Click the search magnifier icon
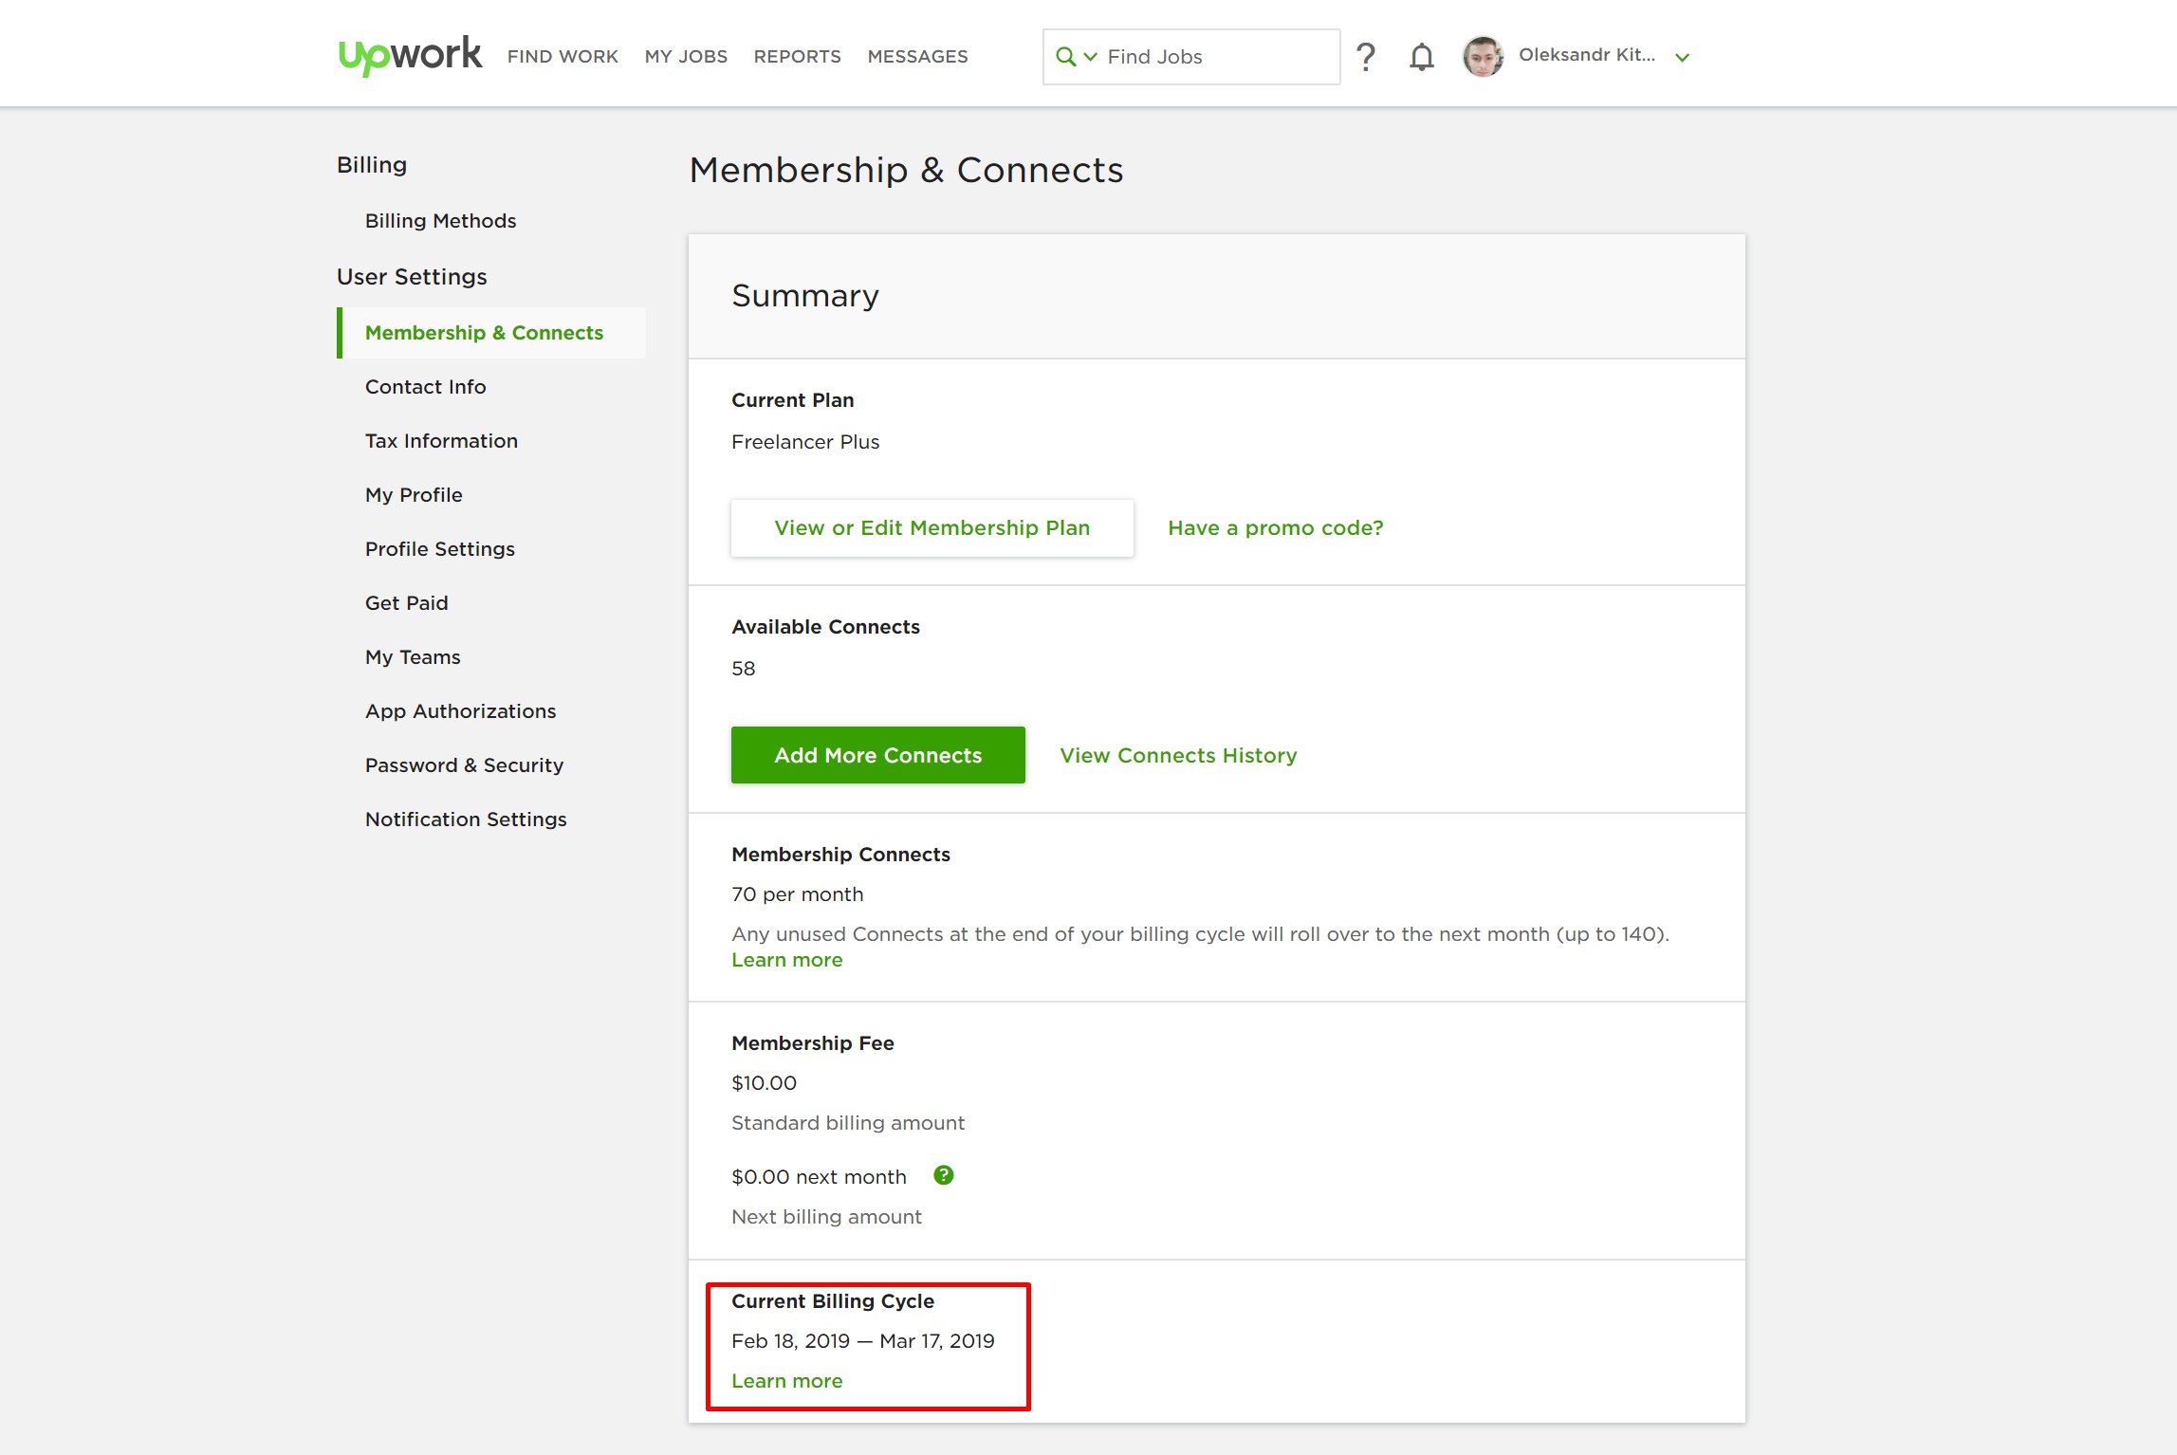Screen dimensions: 2177x1455 point(1065,57)
